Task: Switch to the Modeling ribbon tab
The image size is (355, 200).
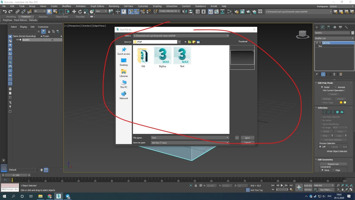Action: point(11,17)
